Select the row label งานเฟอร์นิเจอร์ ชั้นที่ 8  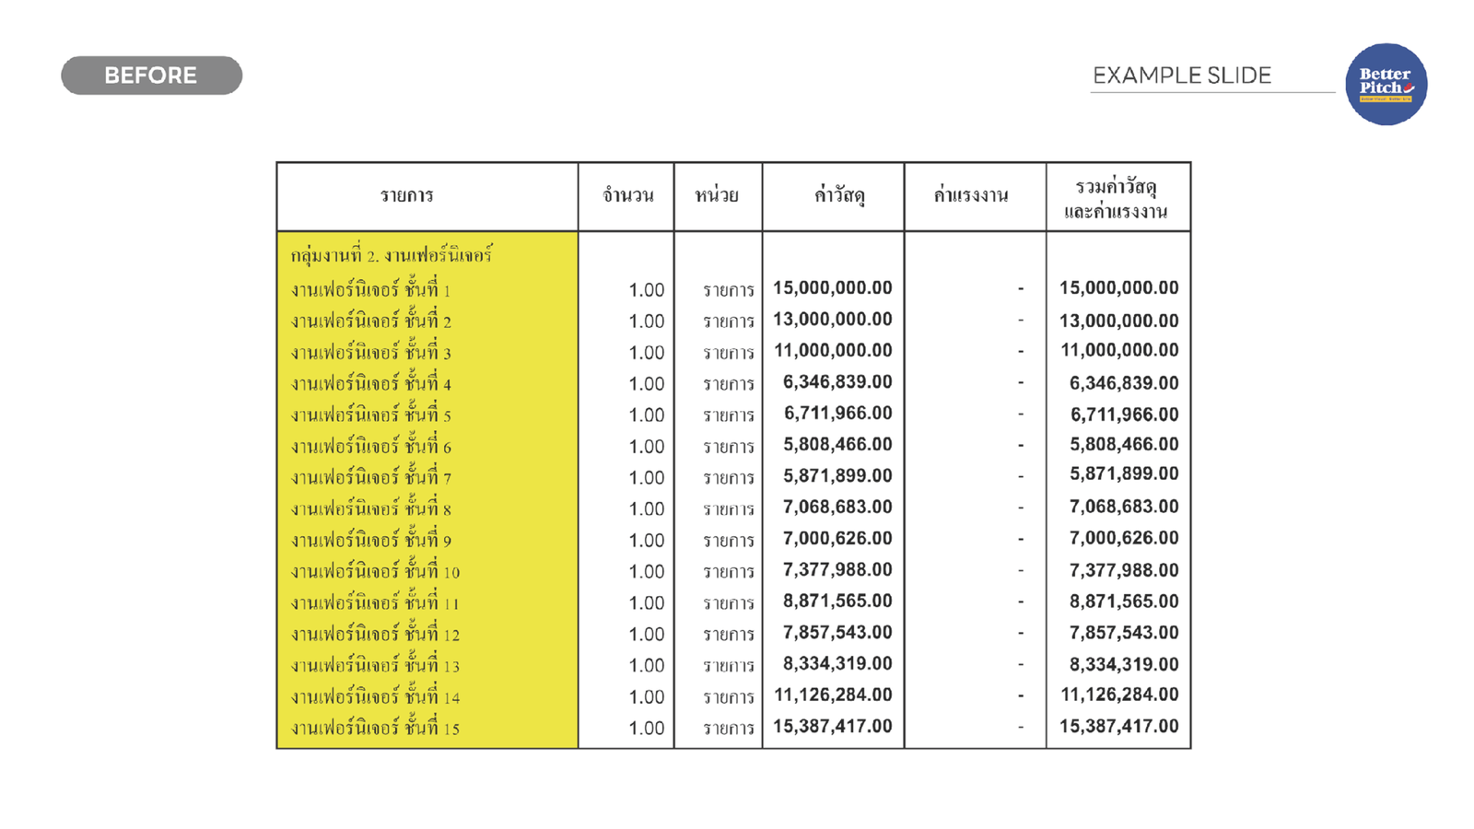[371, 508]
